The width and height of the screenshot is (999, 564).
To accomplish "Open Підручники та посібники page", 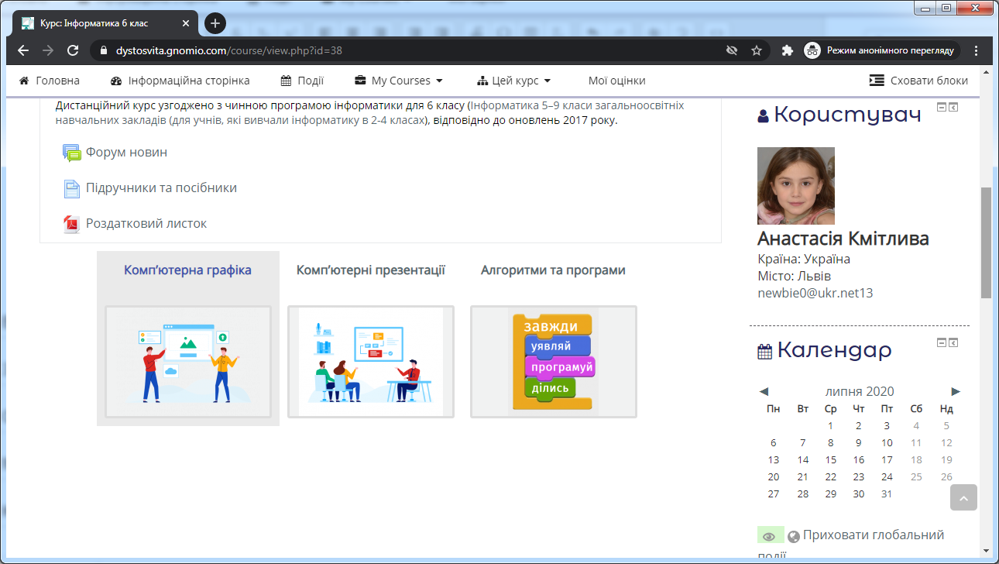I will pos(161,187).
